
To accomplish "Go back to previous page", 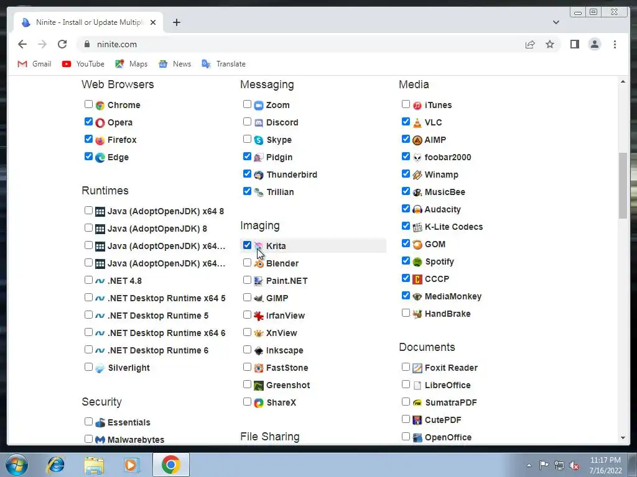I will pyautogui.click(x=22, y=44).
